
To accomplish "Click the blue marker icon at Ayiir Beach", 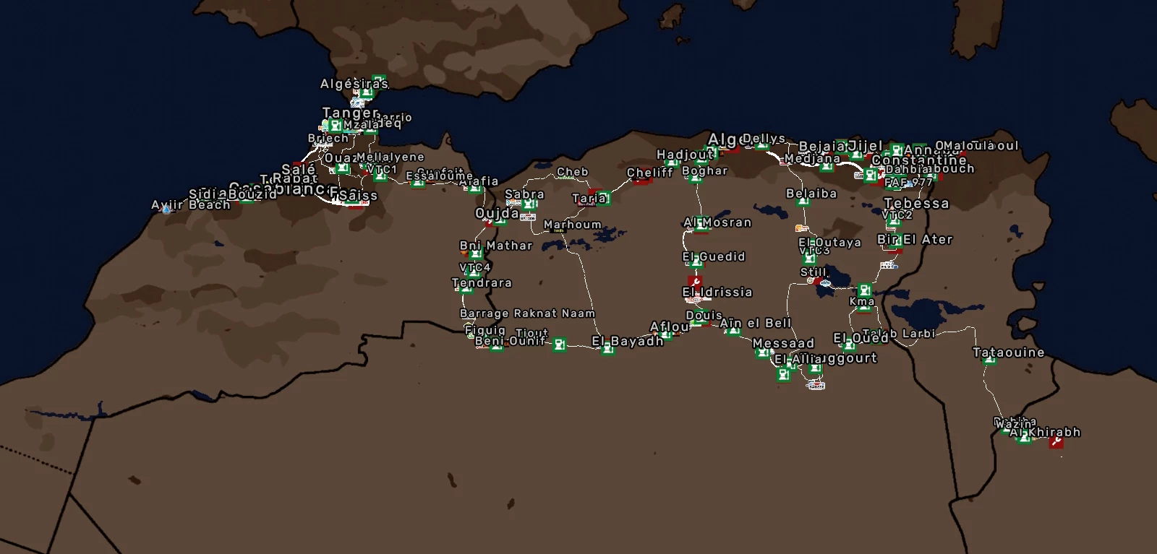I will tap(167, 209).
